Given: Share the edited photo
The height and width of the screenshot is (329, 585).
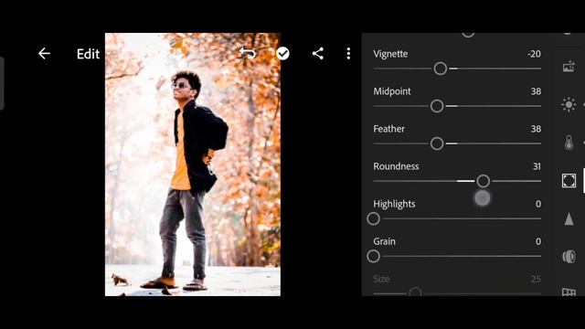Looking at the screenshot, I should point(318,54).
